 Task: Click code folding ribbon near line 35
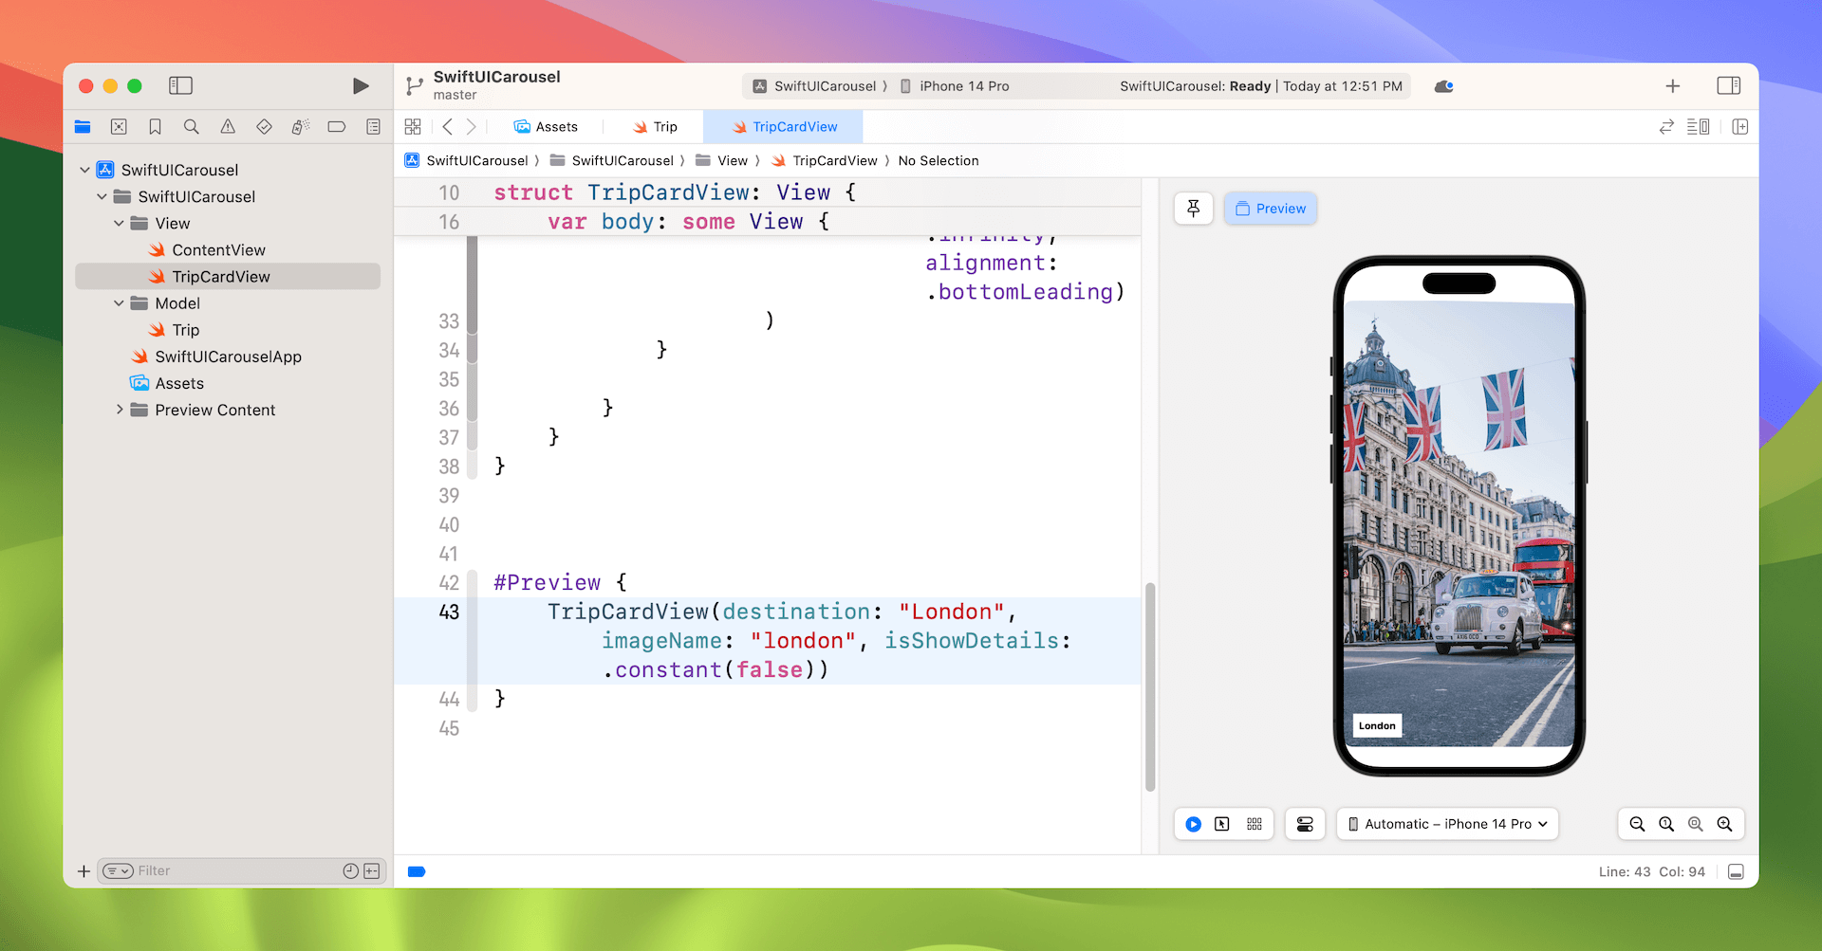[472, 379]
